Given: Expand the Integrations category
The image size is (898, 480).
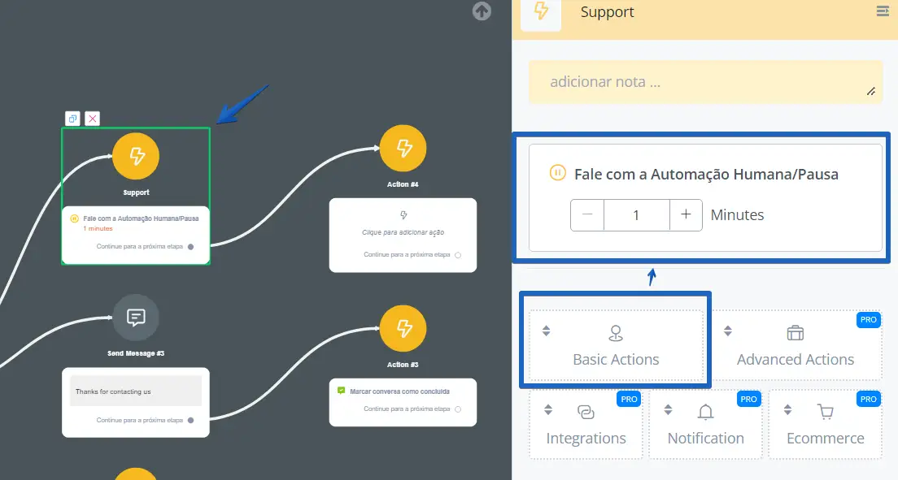Looking at the screenshot, I should click(x=586, y=425).
